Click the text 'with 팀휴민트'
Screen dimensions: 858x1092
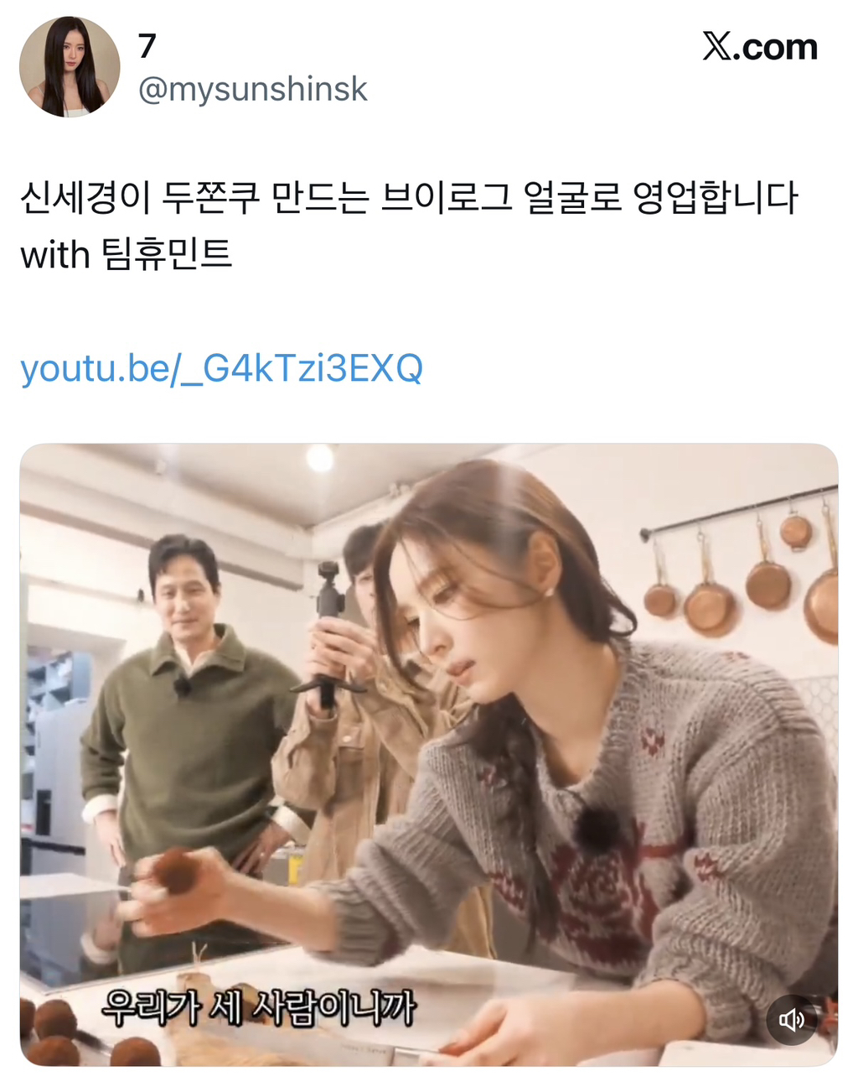point(126,254)
